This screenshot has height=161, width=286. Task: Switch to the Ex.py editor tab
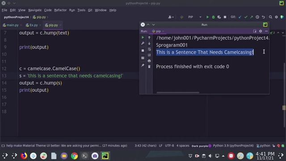click(x=33, y=25)
